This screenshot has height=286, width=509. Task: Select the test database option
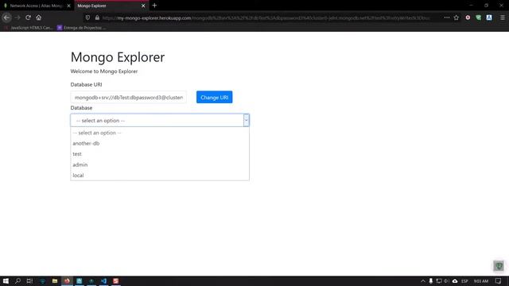click(160, 154)
